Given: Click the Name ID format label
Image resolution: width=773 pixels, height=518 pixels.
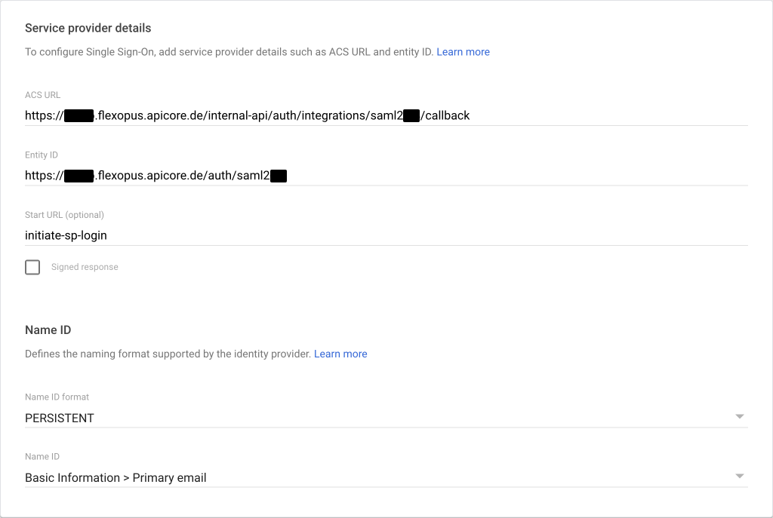Looking at the screenshot, I should coord(57,397).
